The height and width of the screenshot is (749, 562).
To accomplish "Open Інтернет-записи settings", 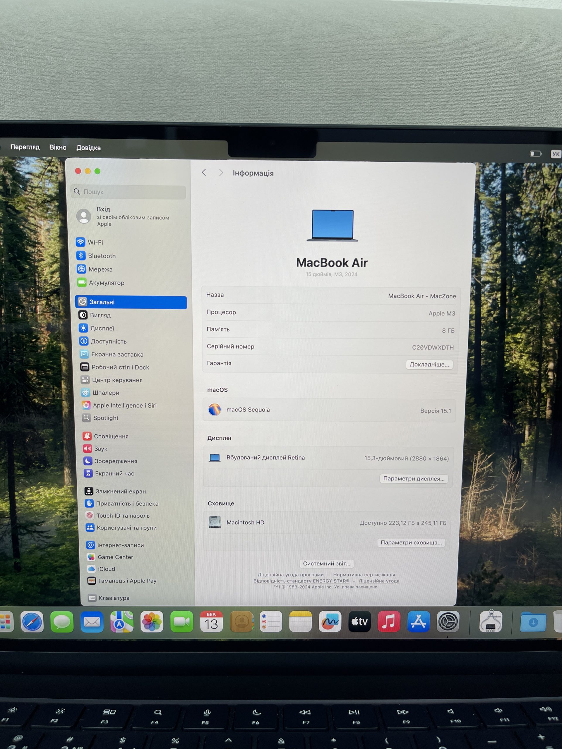I will pos(116,545).
